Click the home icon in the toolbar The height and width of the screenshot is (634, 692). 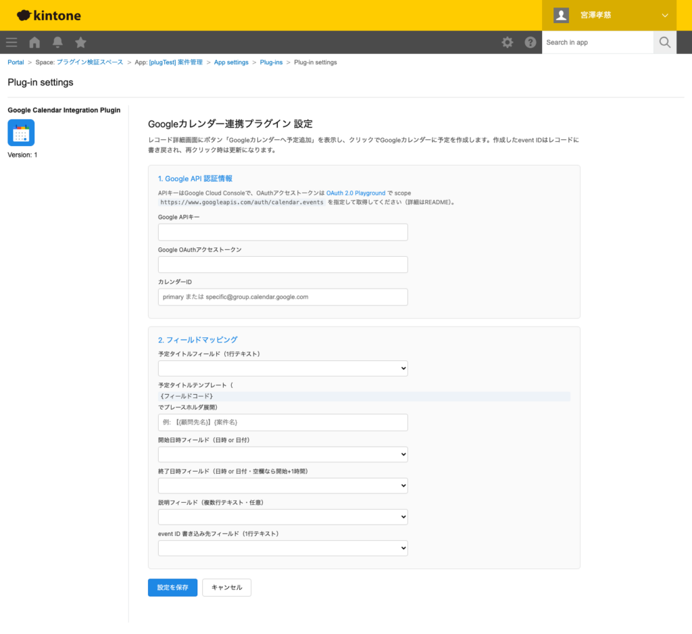(x=34, y=42)
